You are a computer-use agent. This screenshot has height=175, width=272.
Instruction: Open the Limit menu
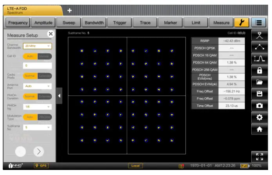pyautogui.click(x=196, y=23)
